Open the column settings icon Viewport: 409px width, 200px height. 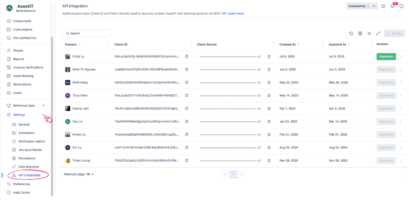(360, 34)
